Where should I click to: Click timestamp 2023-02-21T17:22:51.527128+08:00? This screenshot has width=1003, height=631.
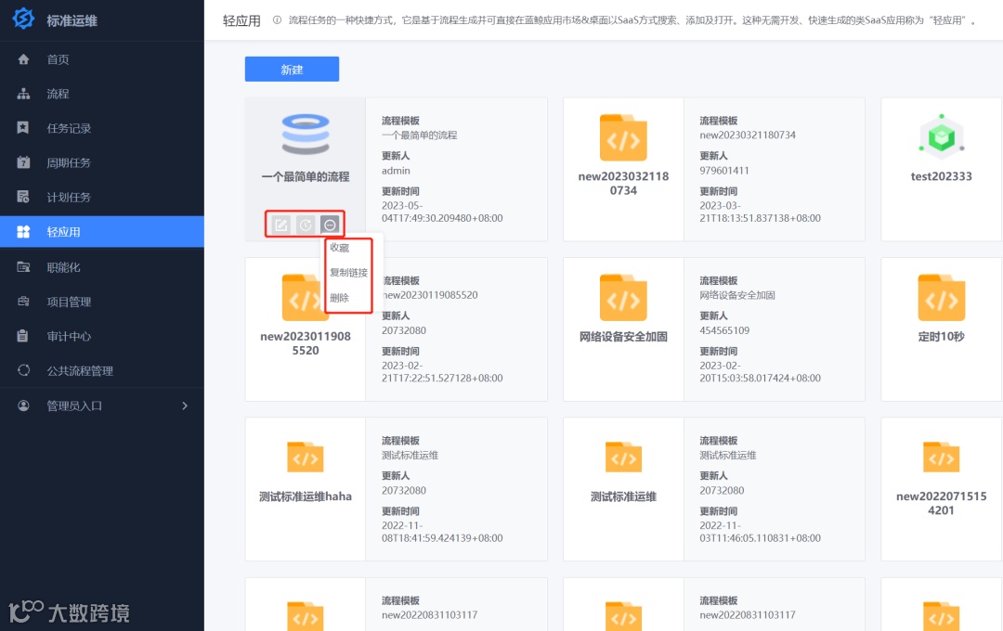[442, 371]
